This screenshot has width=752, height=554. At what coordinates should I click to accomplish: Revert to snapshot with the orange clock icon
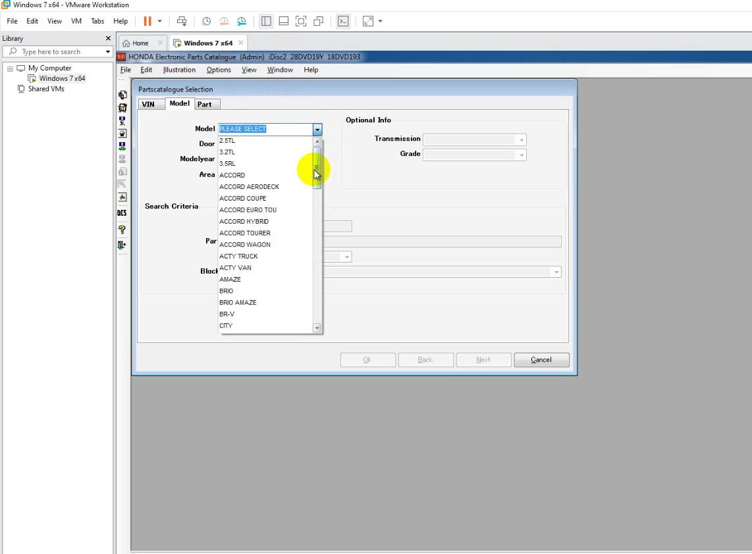click(224, 21)
